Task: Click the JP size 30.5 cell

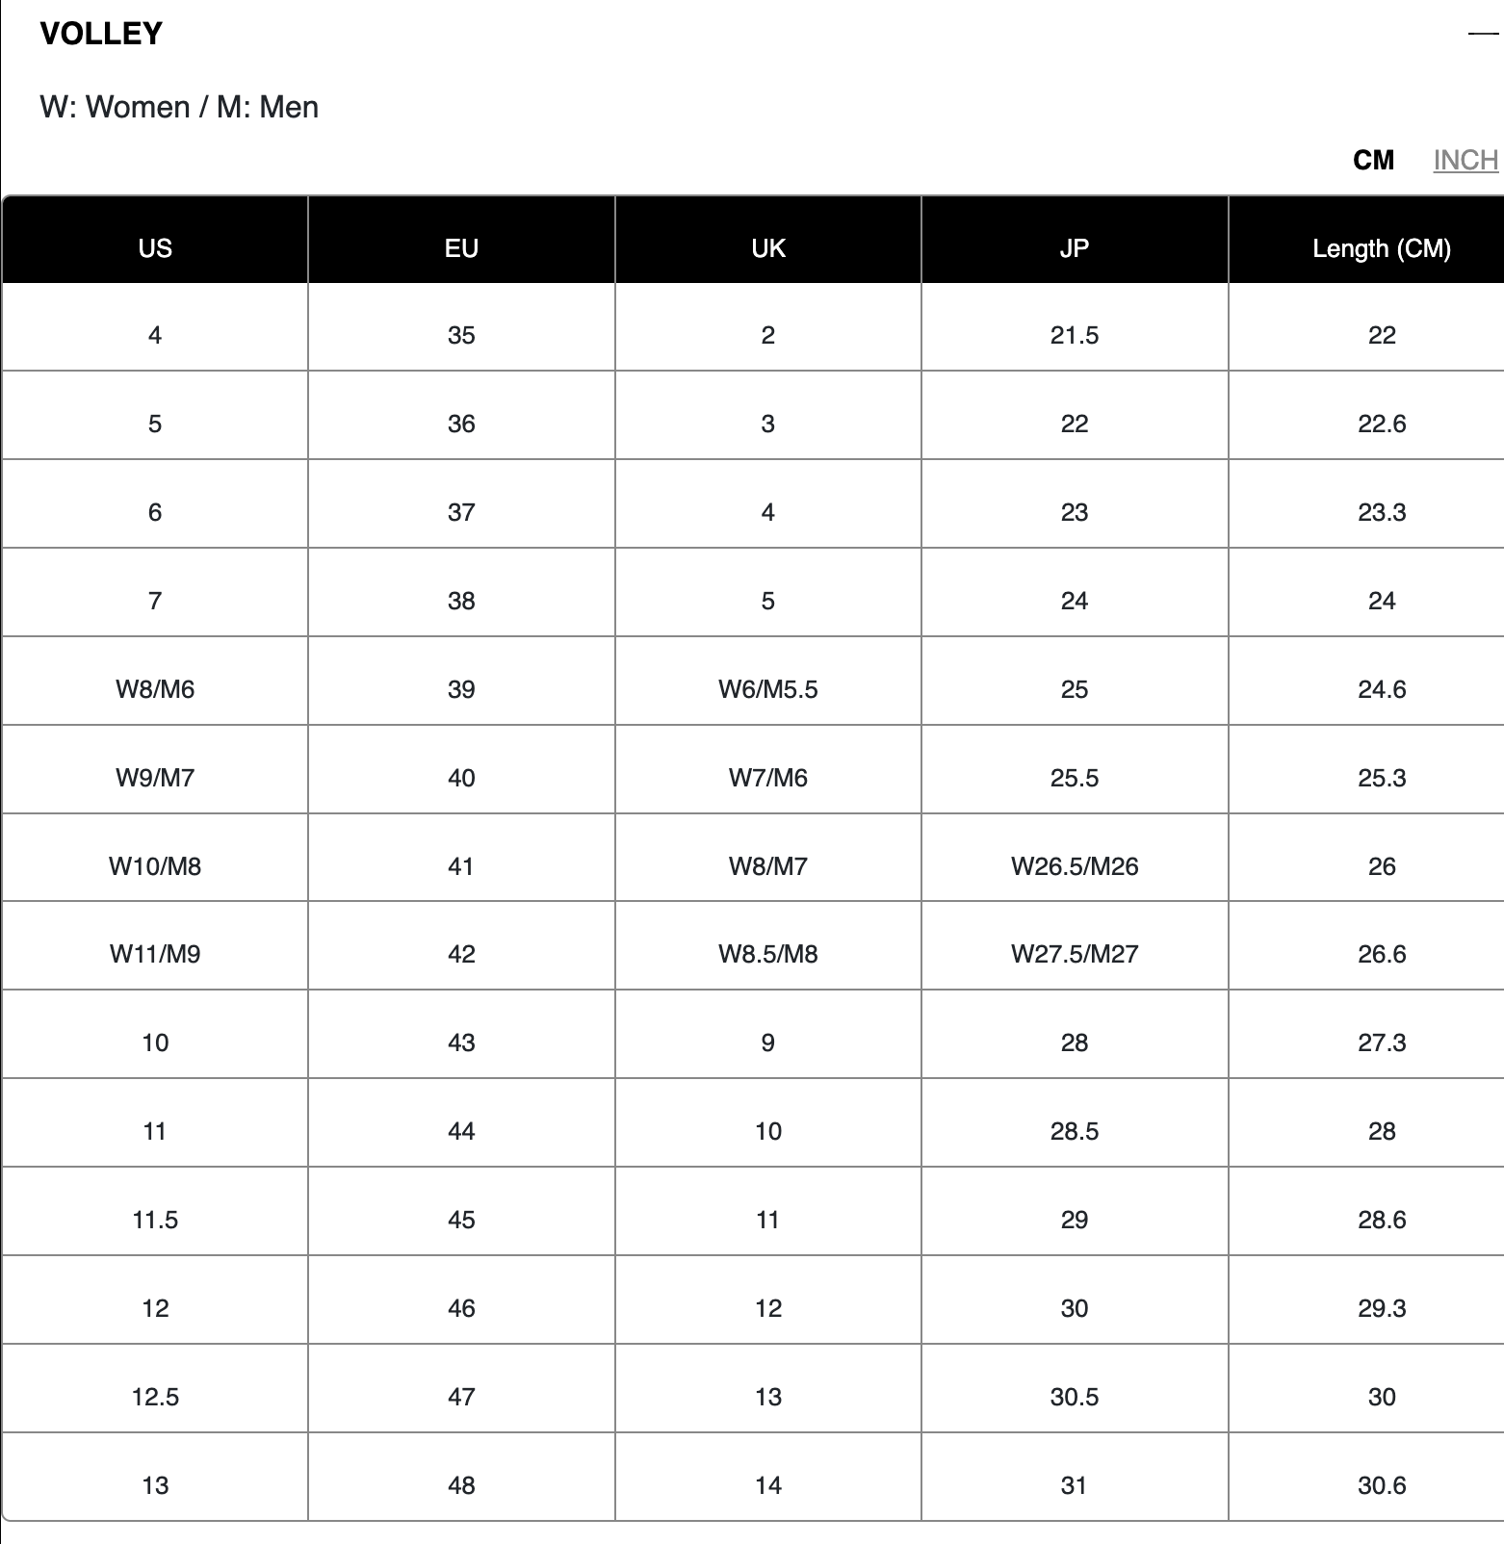Action: click(x=1075, y=1397)
